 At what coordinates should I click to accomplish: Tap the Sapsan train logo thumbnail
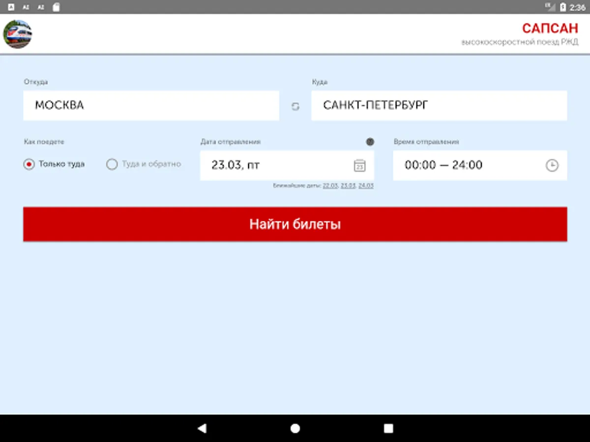pos(18,34)
